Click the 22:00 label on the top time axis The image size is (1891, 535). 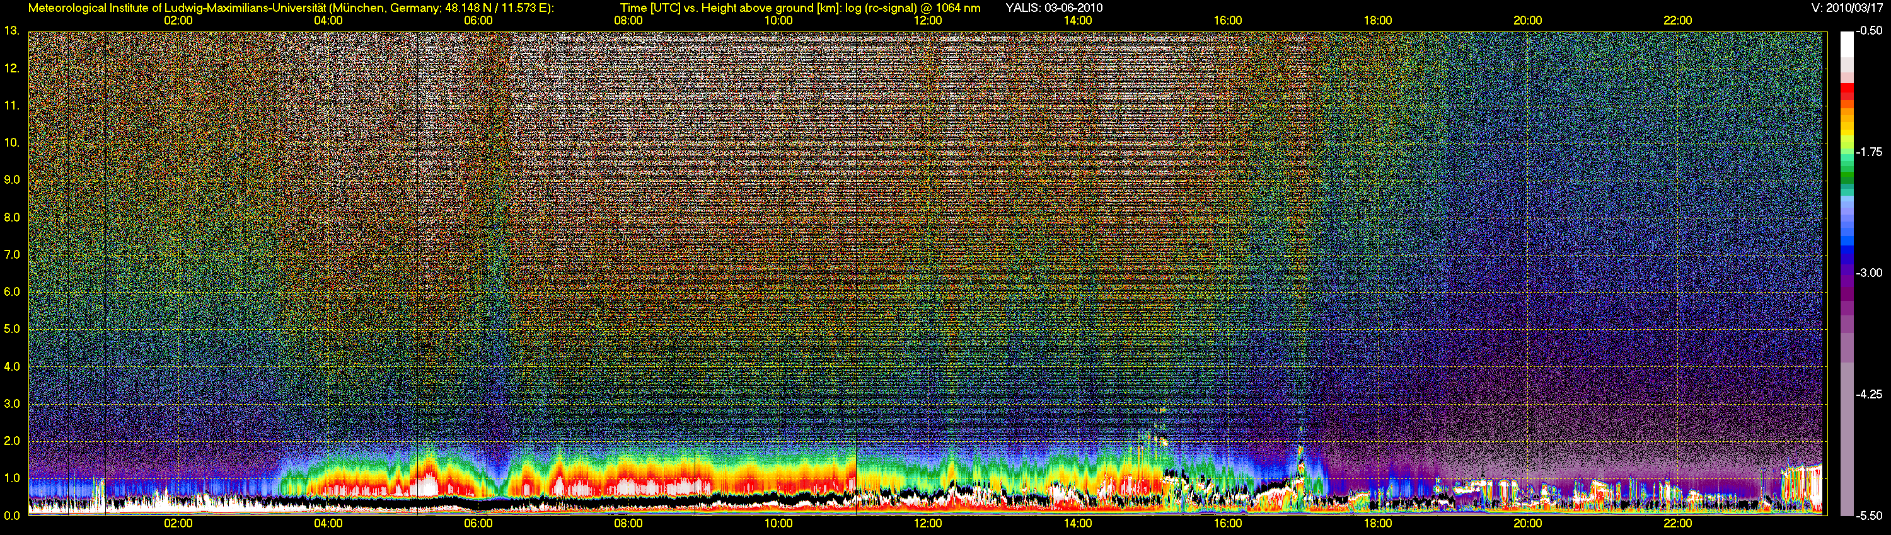click(x=1677, y=21)
